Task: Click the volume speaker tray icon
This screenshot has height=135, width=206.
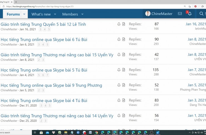Action: (202, 132)
